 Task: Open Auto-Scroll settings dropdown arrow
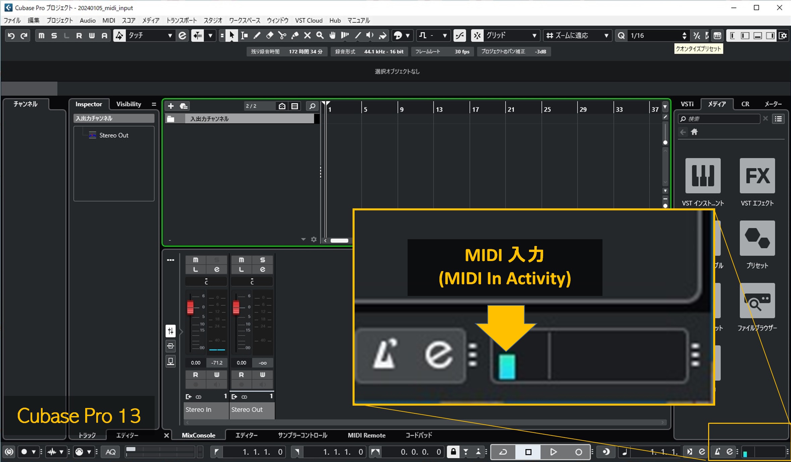point(210,36)
